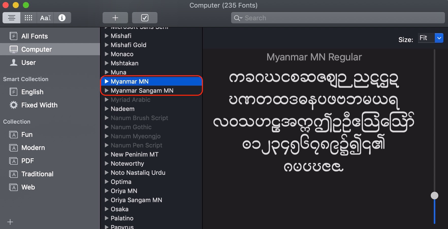Select the Traditional collection
The image size is (448, 229).
(x=37, y=174)
